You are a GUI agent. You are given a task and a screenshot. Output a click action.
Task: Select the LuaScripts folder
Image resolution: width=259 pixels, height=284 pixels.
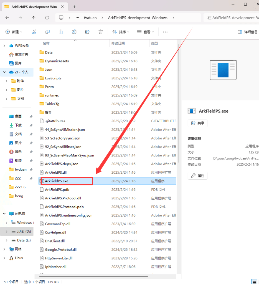click(53, 78)
